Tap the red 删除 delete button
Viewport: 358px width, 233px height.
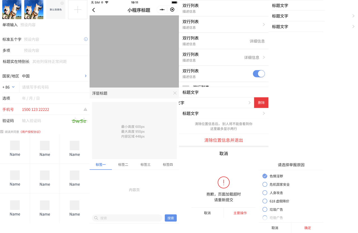(261, 103)
